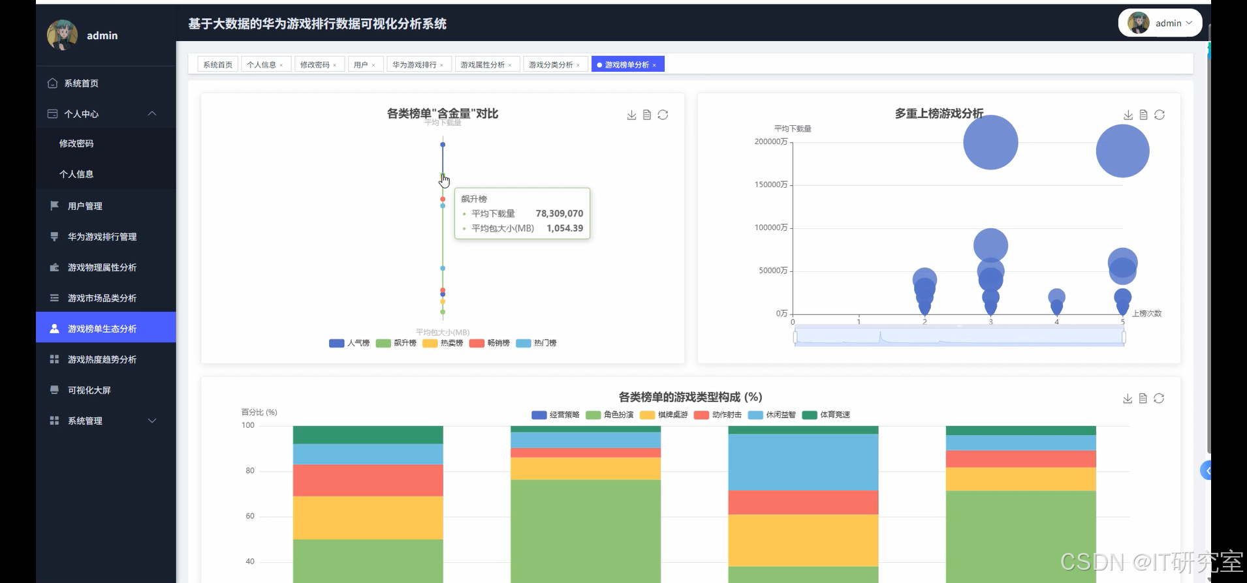
Task: Close the 游戏属性分析 tab
Action: [x=510, y=65]
